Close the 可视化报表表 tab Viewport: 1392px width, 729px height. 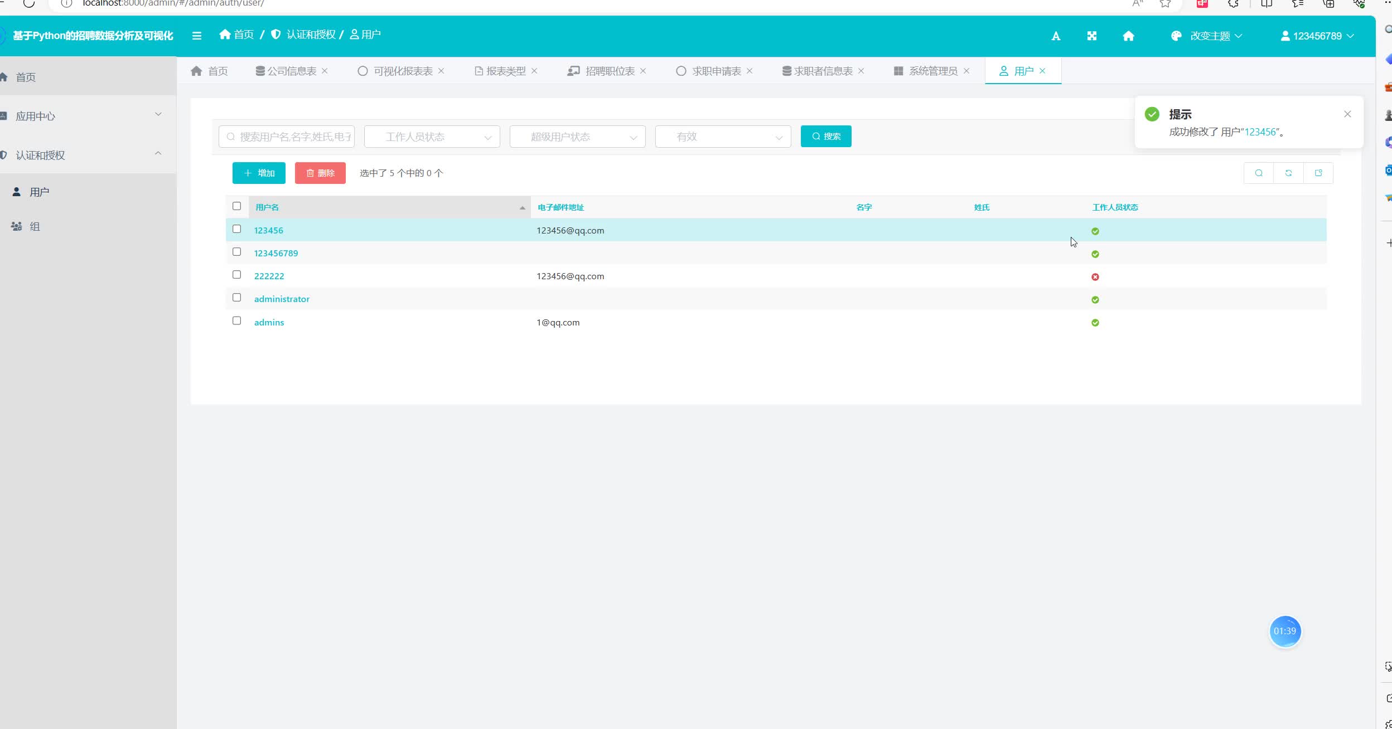[441, 71]
